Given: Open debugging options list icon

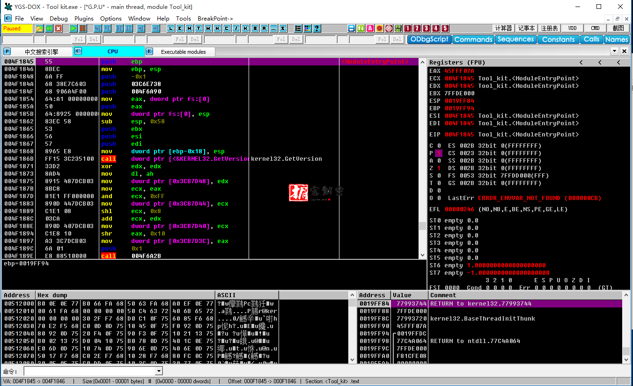Looking at the screenshot, I should coord(298,29).
